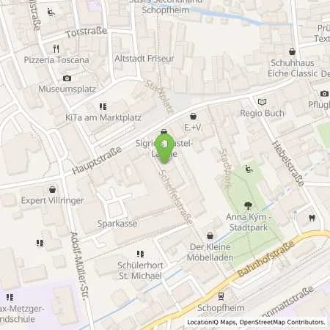This screenshot has height=330, width=330.
Task: Select the Altstadt Friseur label
Action: (x=144, y=59)
